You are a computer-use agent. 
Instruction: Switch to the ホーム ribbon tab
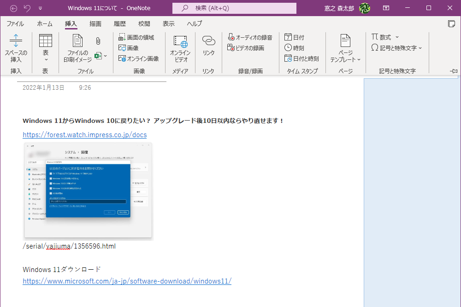44,23
